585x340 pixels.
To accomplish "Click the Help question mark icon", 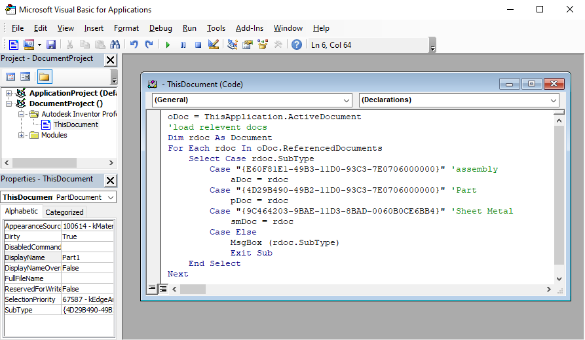I will point(297,45).
